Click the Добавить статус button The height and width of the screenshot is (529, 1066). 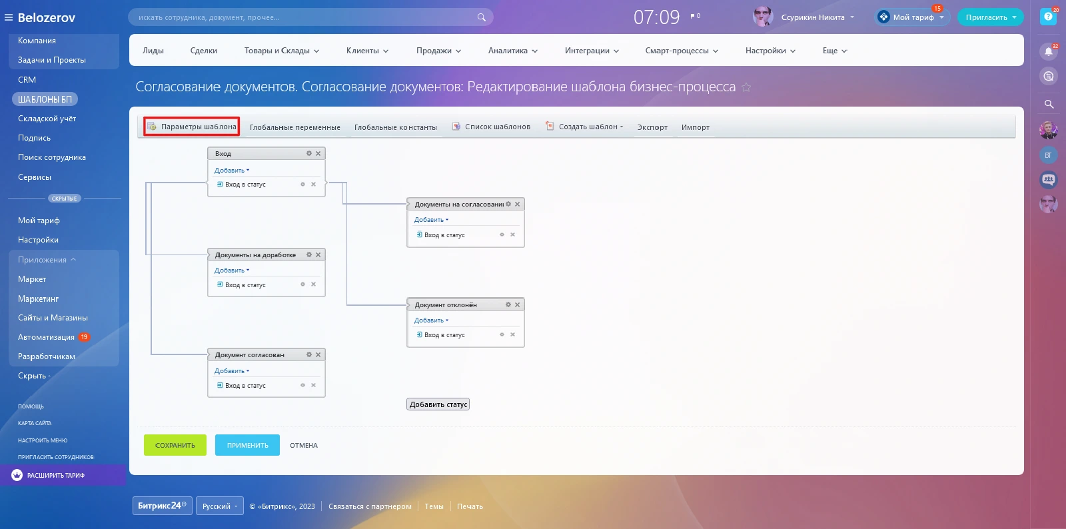pos(438,404)
